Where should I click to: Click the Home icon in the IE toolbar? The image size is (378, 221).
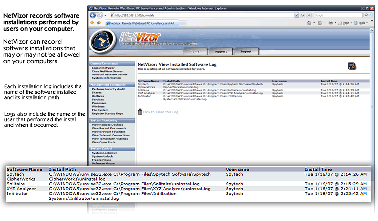[309, 23]
